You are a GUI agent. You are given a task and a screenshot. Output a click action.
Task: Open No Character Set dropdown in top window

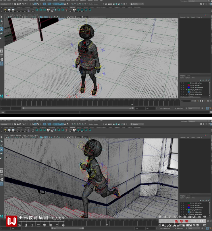[x=165, y=108]
